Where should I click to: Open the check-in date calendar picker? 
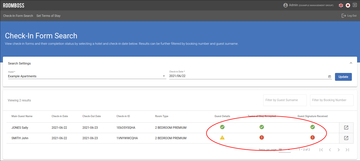tap(329, 77)
